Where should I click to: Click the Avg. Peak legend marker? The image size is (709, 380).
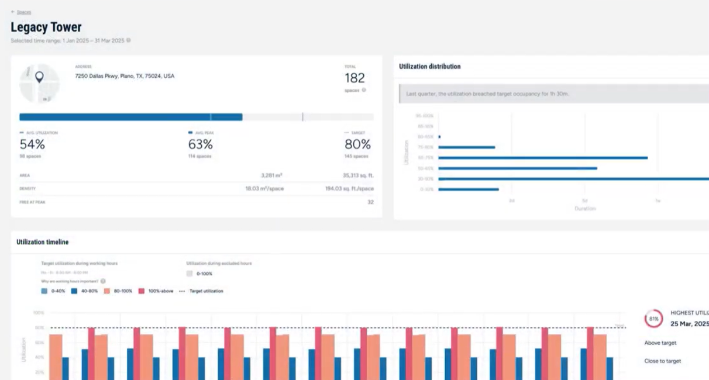[x=190, y=133]
